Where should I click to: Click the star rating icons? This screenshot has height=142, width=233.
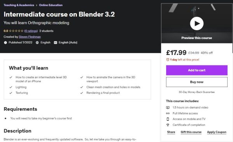[x=16, y=31]
